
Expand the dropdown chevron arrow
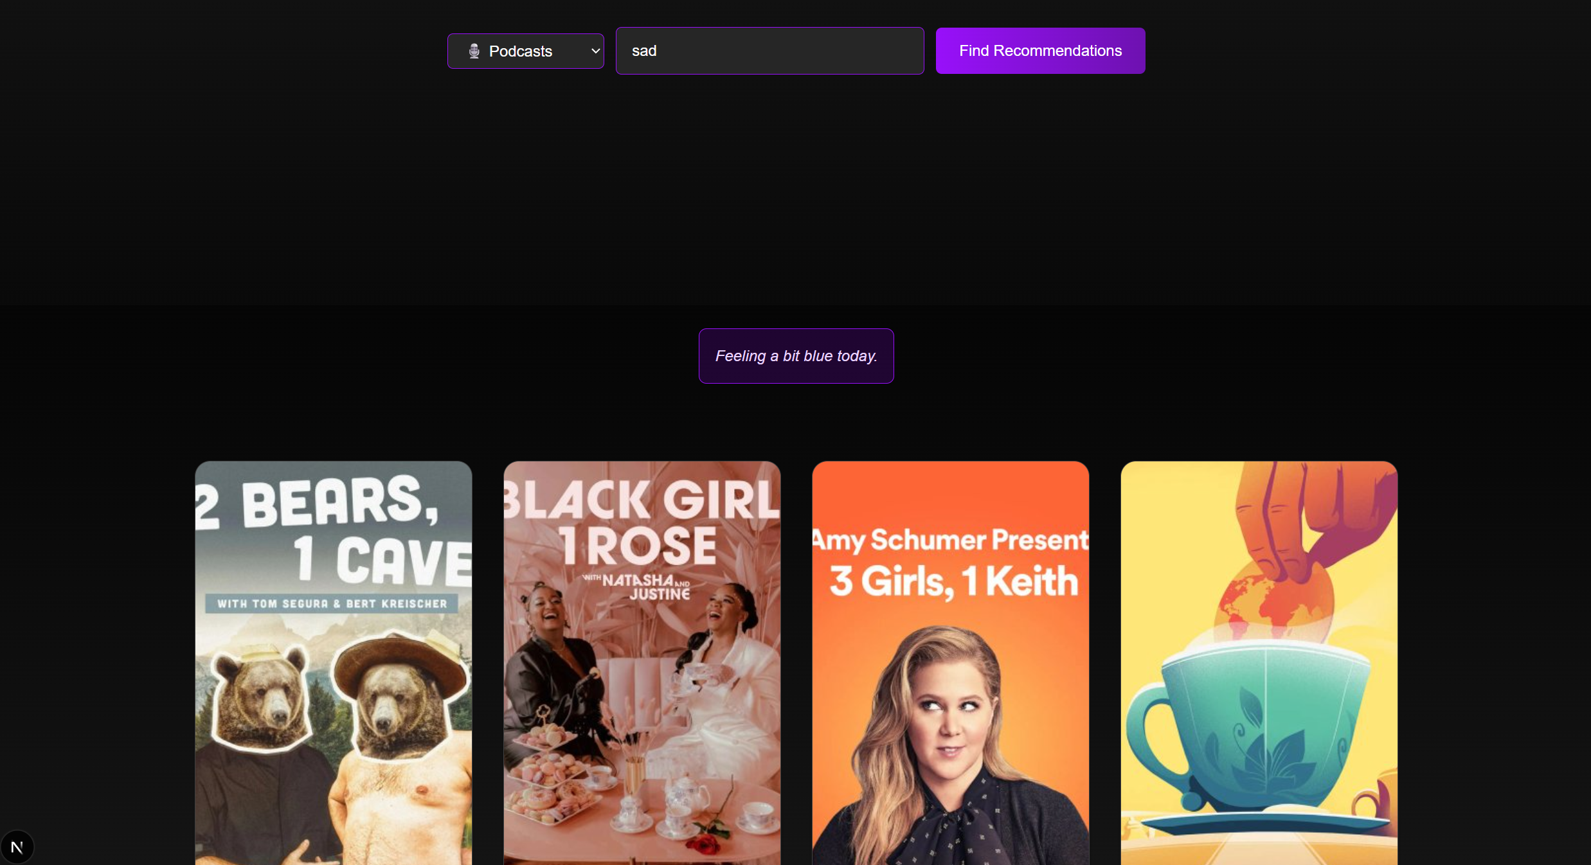[x=595, y=51]
